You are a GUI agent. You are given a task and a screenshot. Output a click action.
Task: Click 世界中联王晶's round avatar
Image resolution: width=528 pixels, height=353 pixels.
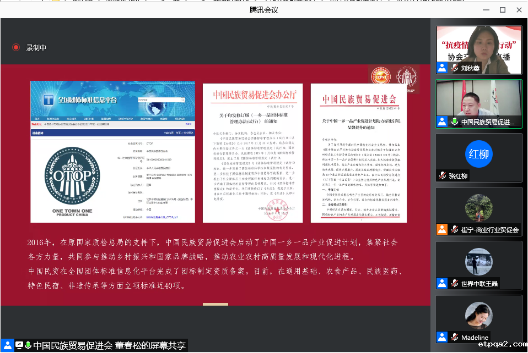478,261
